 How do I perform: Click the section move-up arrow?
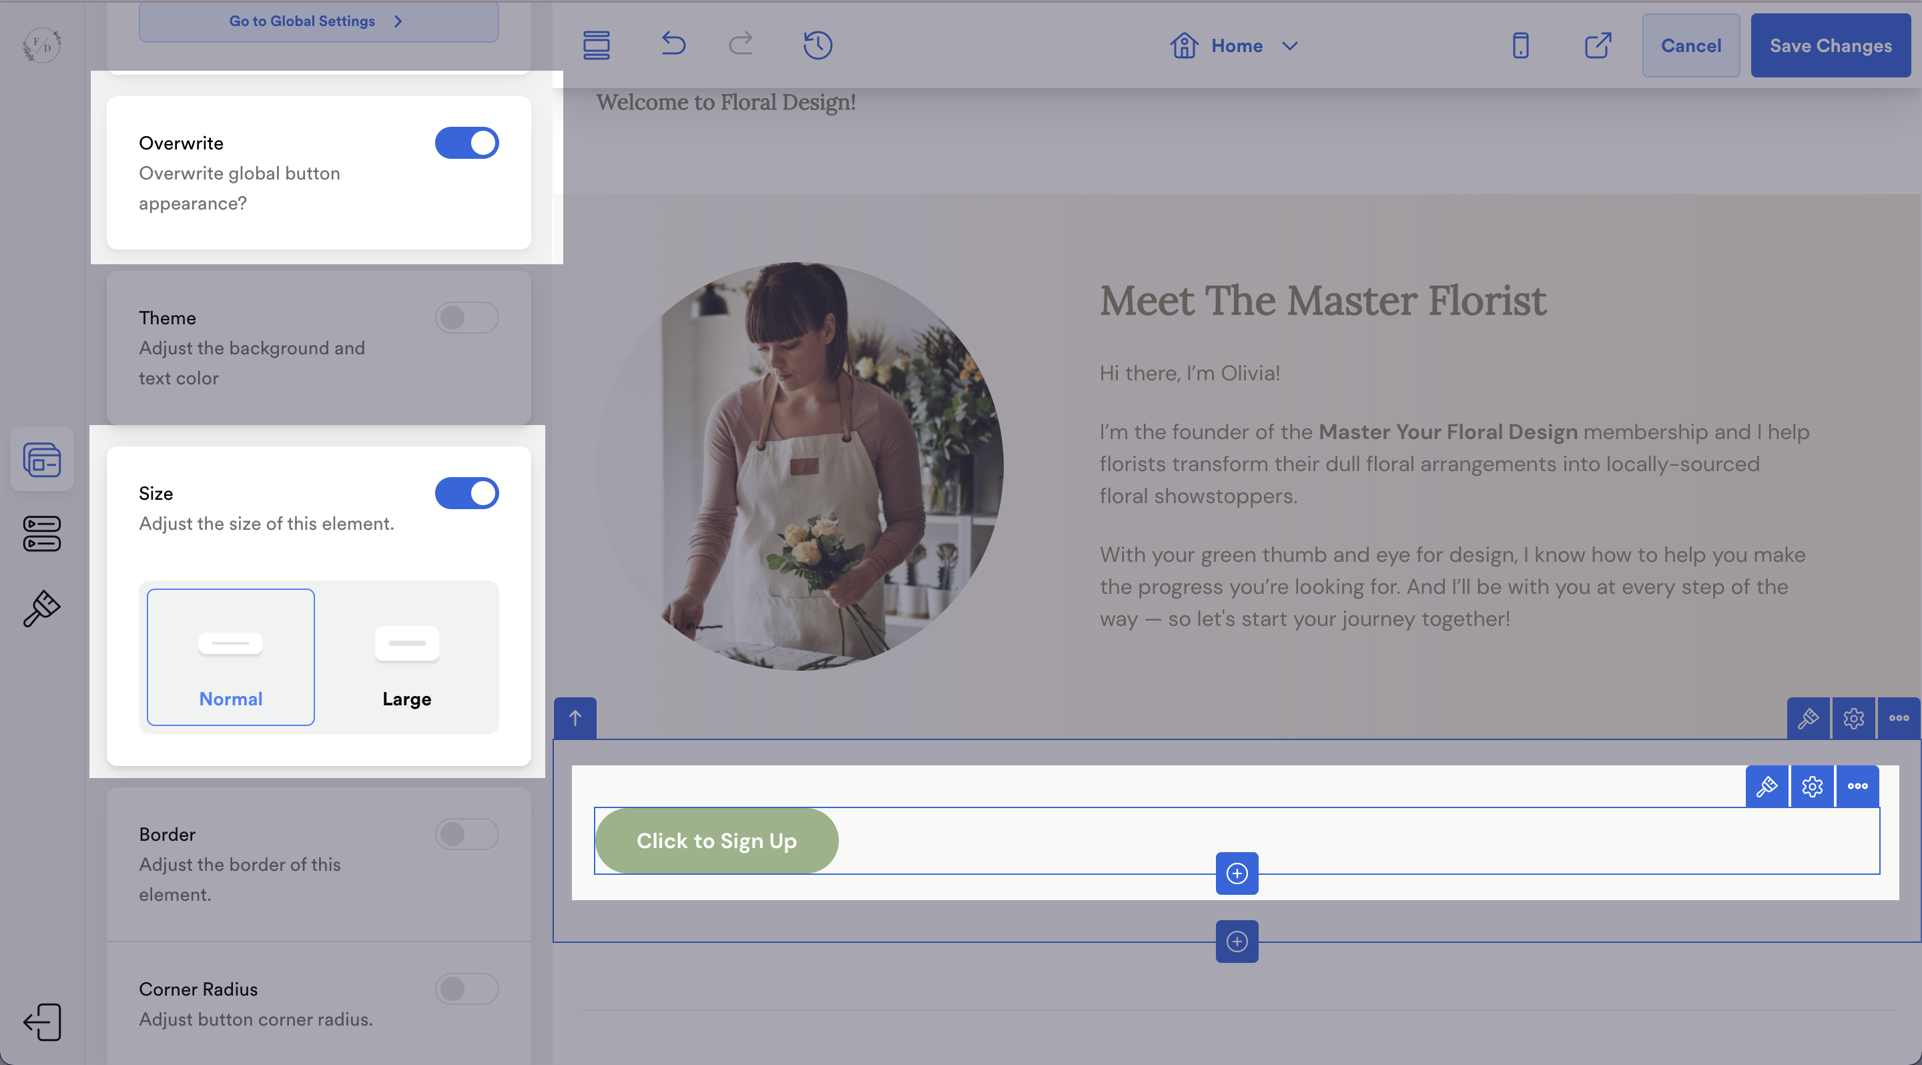point(575,718)
